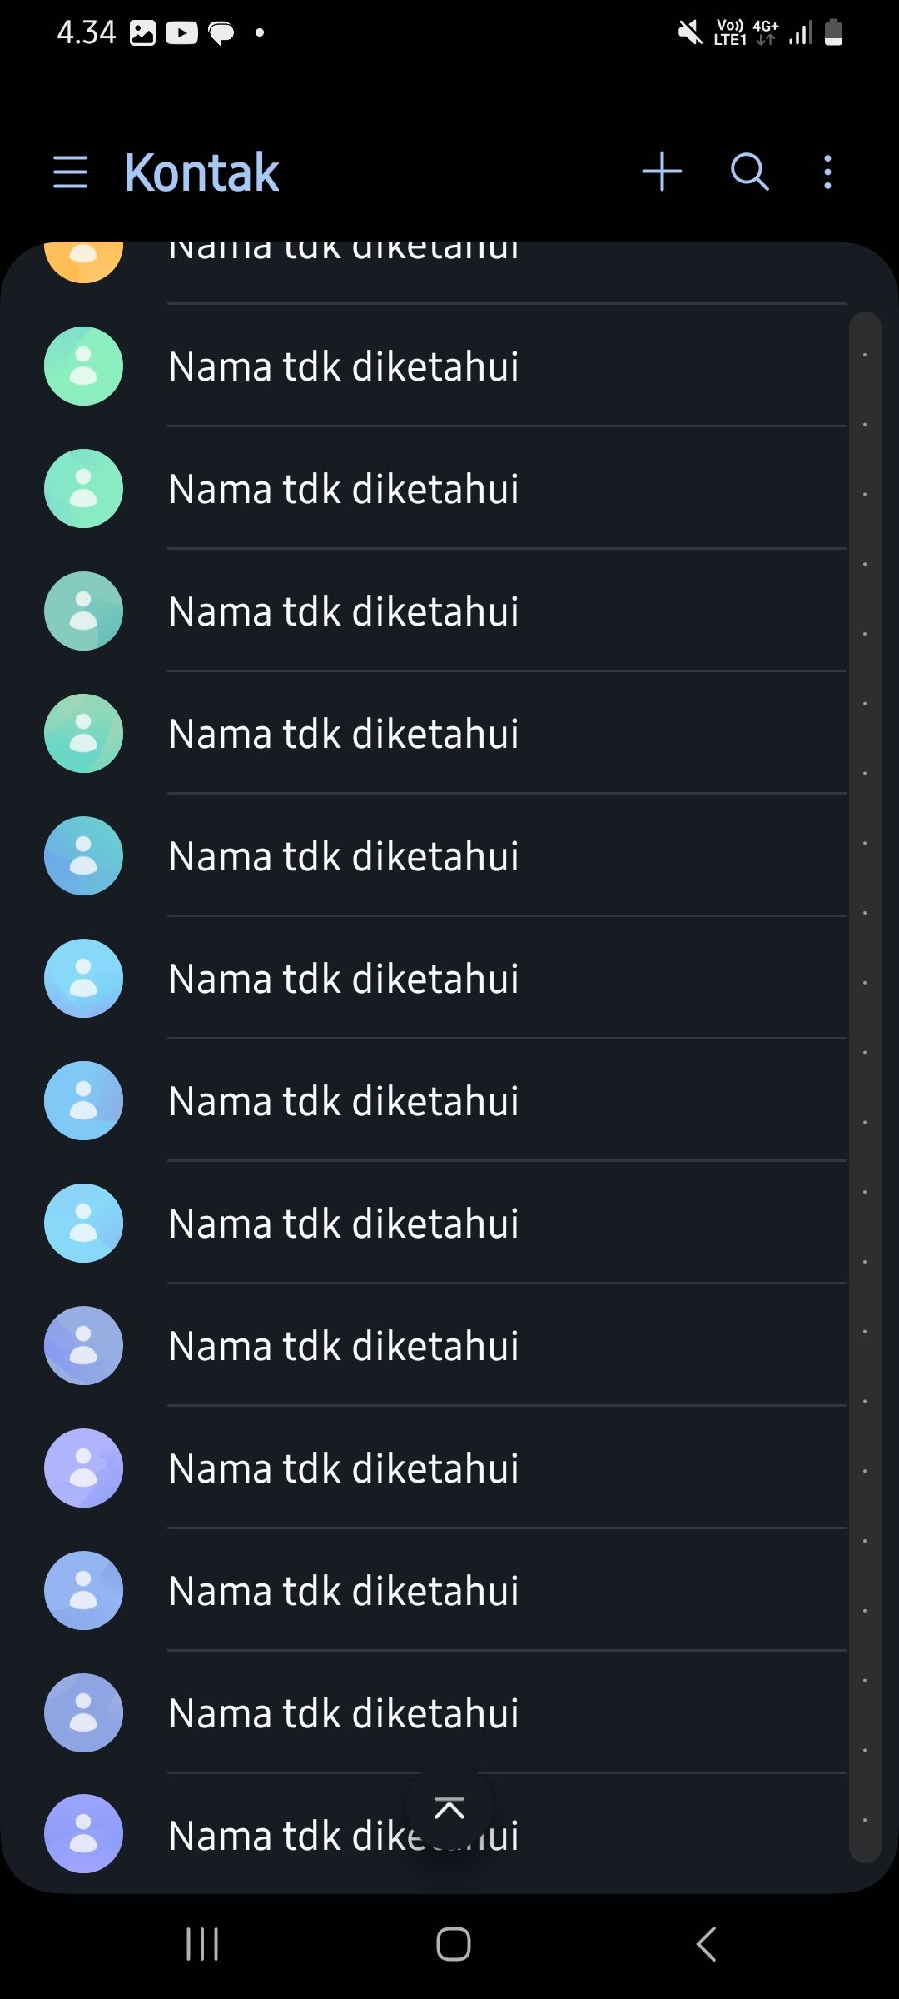Screen dimensions: 899x1999
Task: Click the fast-scroll index bar at right
Action: (865, 1083)
